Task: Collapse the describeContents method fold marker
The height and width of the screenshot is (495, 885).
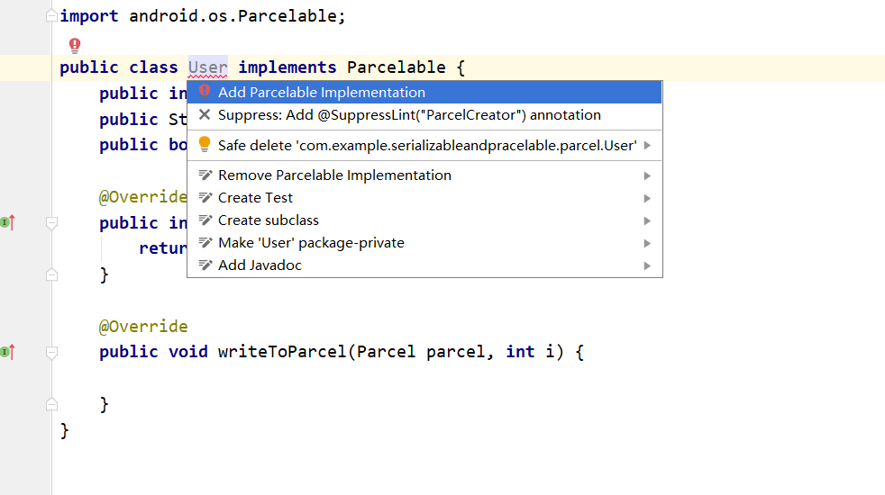Action: [51, 223]
